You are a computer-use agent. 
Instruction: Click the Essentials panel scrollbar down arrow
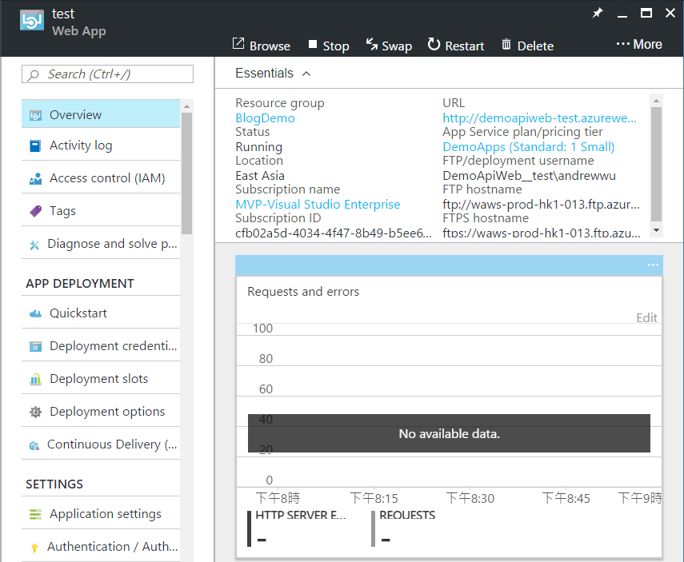click(x=657, y=230)
